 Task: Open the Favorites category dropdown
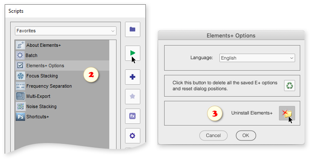click(65, 31)
